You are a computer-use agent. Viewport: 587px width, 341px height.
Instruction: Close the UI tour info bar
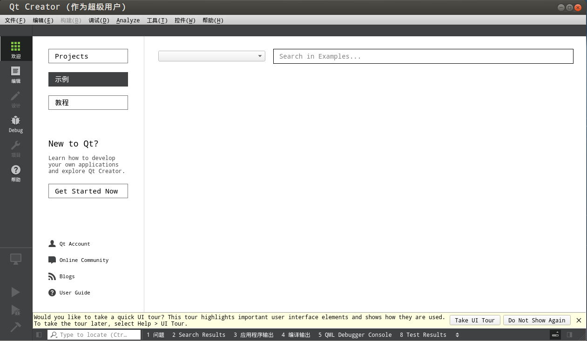point(579,320)
